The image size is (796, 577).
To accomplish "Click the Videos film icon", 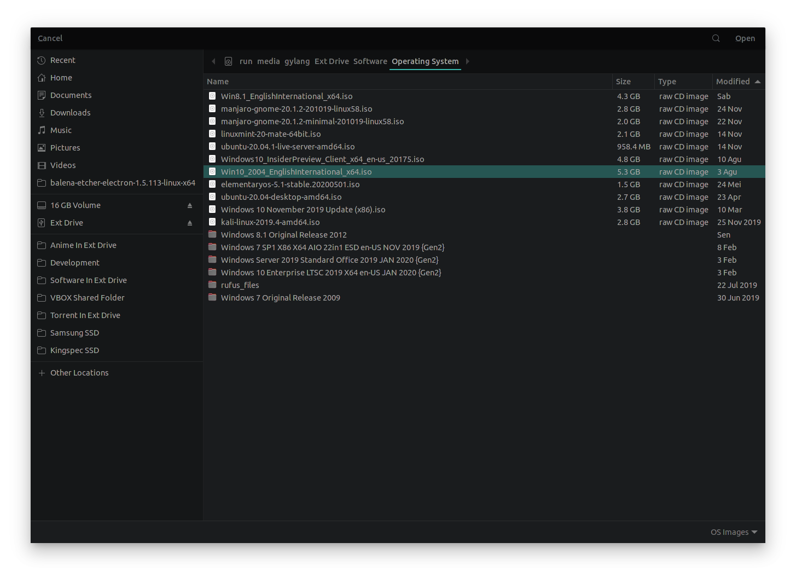I will (x=42, y=165).
